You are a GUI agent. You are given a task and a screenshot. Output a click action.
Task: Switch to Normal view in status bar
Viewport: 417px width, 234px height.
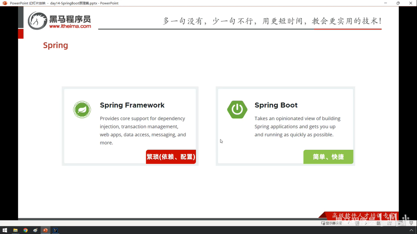pyautogui.click(x=379, y=223)
